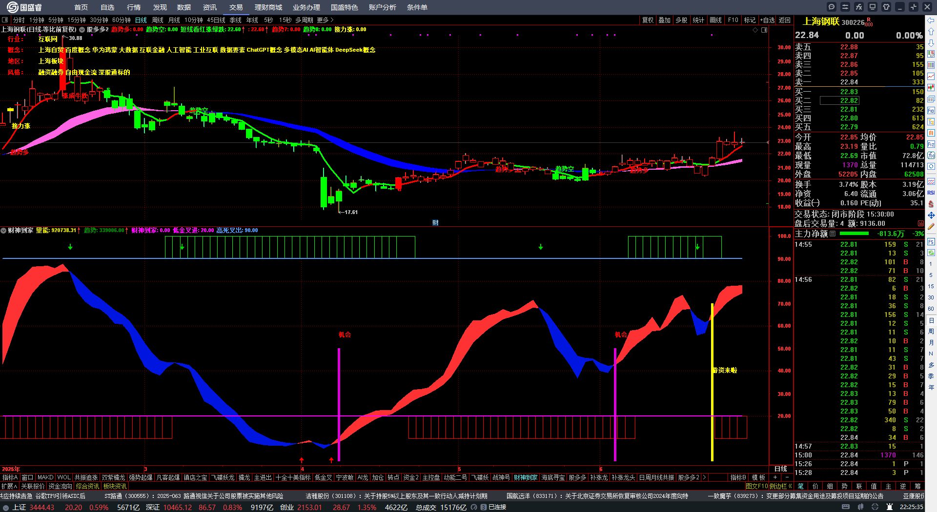Image resolution: width=937 pixels, height=512 pixels.
Task: Expand 更多 period options
Action: tap(325, 20)
